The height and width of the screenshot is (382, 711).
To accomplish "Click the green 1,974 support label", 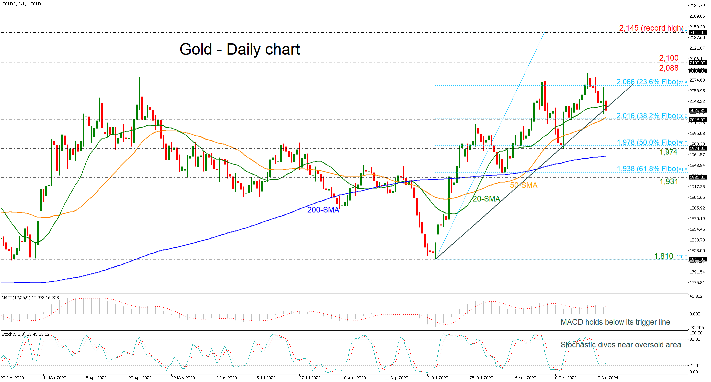I will [668, 152].
